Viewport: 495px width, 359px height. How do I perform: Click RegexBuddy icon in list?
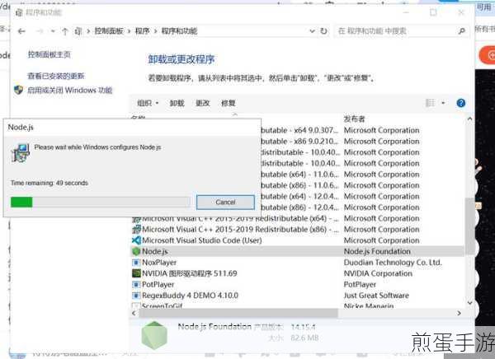click(136, 296)
